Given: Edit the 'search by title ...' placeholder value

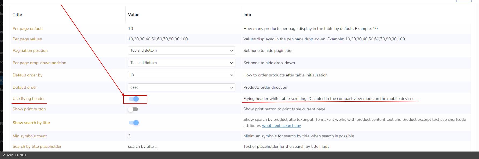Looking at the screenshot, I should point(142,146).
